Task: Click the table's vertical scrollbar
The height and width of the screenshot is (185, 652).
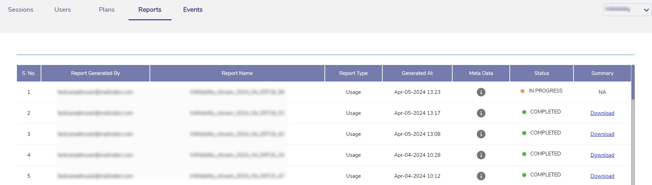Action: 633,83
